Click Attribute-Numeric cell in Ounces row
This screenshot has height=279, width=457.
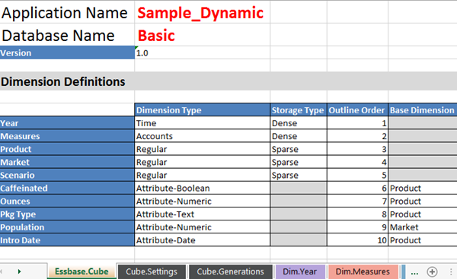pyautogui.click(x=203, y=201)
